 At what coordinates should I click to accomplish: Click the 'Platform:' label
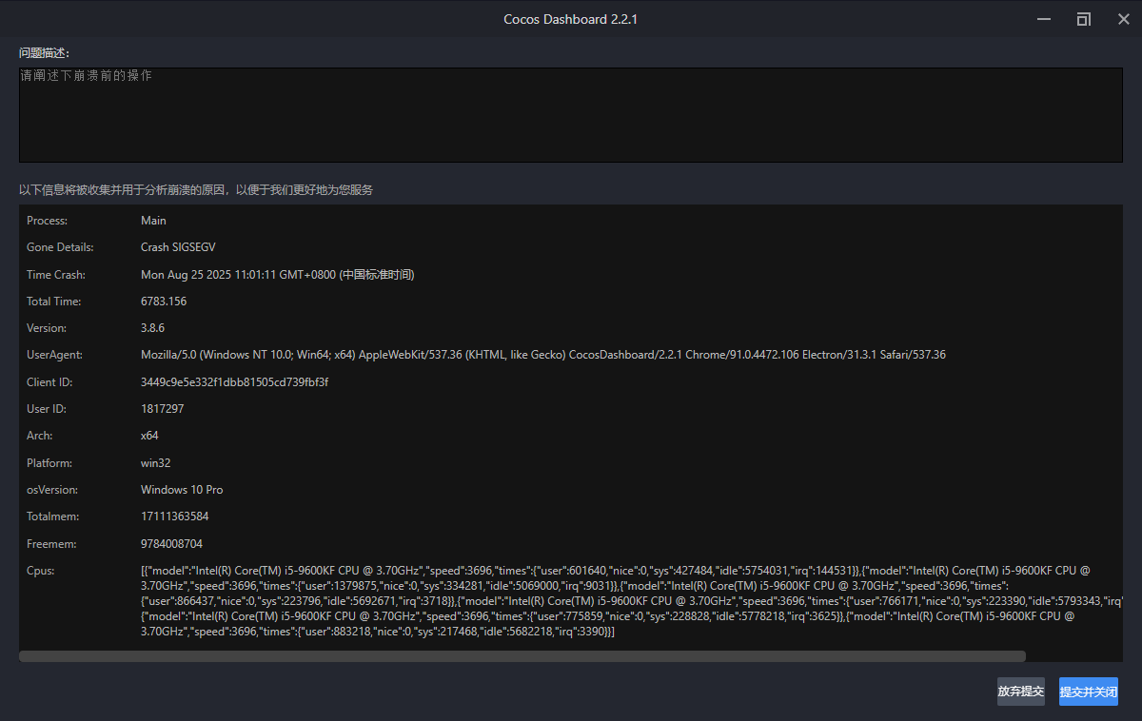point(49,463)
